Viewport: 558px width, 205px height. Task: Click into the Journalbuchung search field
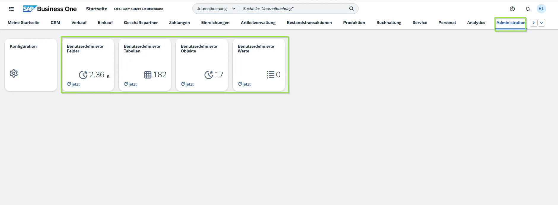(x=294, y=9)
